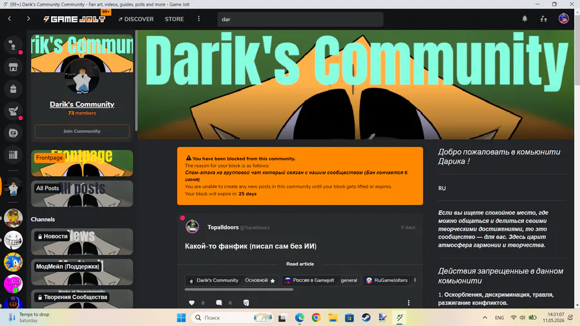
Task: Click the horizontal scrollbar under community tags
Action: [x=239, y=289]
